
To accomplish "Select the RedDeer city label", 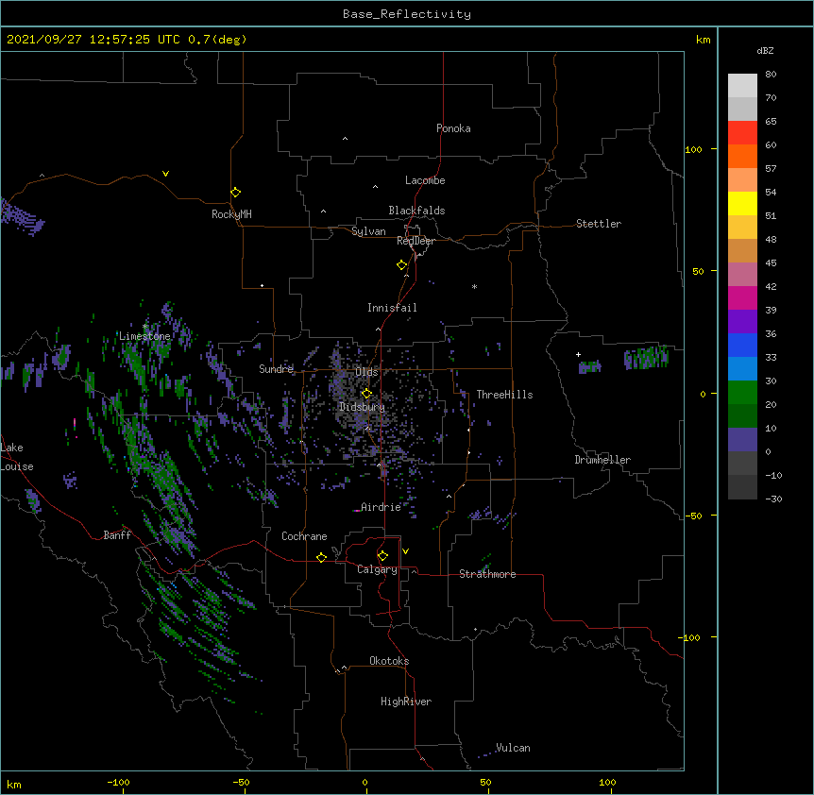I will 415,241.
